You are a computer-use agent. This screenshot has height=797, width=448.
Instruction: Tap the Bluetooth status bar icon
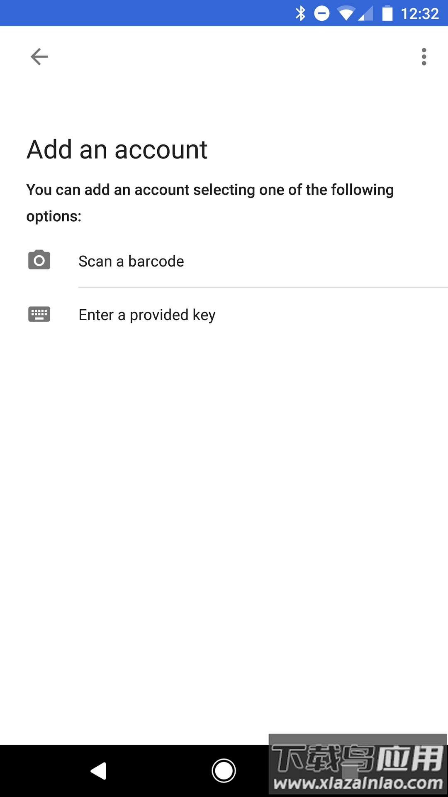click(300, 13)
